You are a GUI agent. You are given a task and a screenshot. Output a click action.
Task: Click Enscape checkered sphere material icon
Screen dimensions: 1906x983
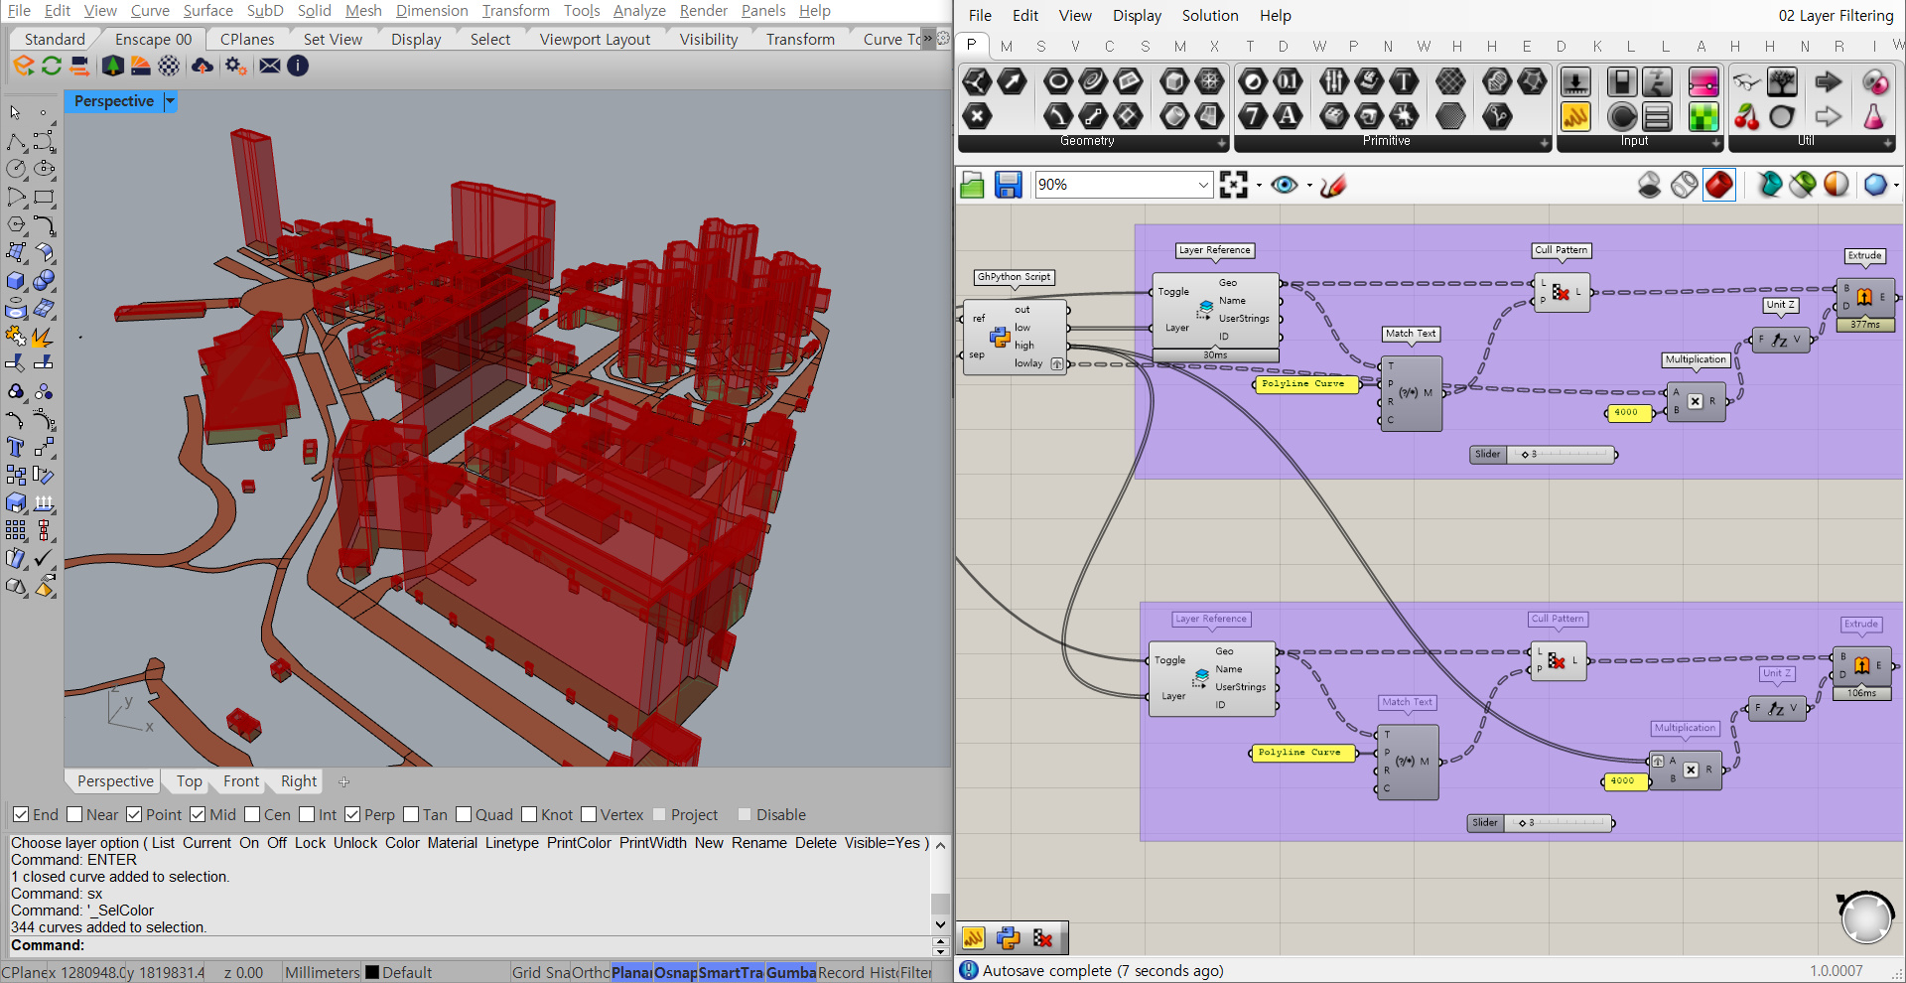pos(170,66)
